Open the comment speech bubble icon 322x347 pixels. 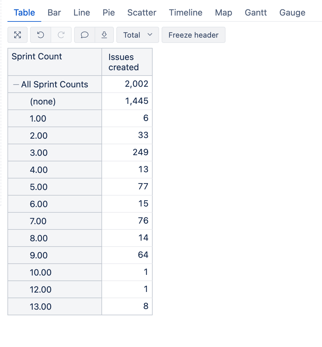pyautogui.click(x=85, y=35)
